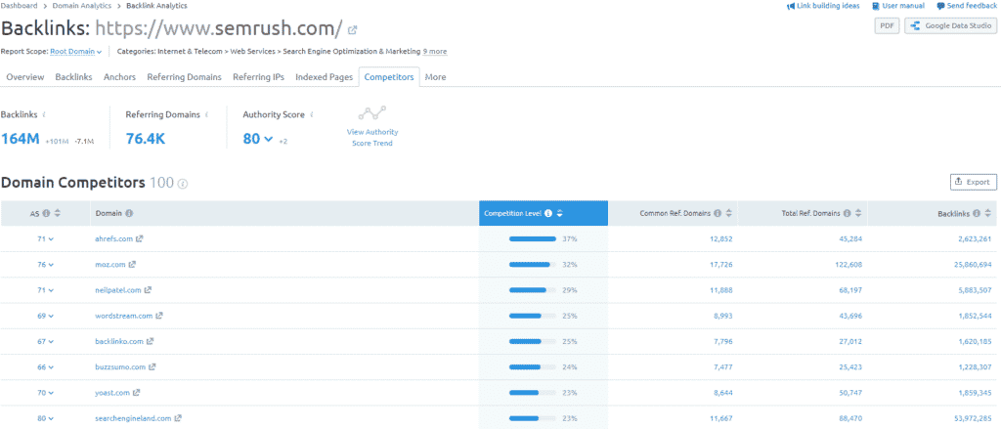Viewport: 1001px width, 429px height.
Task: Click external link icon next to neilpatel.com
Action: [x=149, y=290]
